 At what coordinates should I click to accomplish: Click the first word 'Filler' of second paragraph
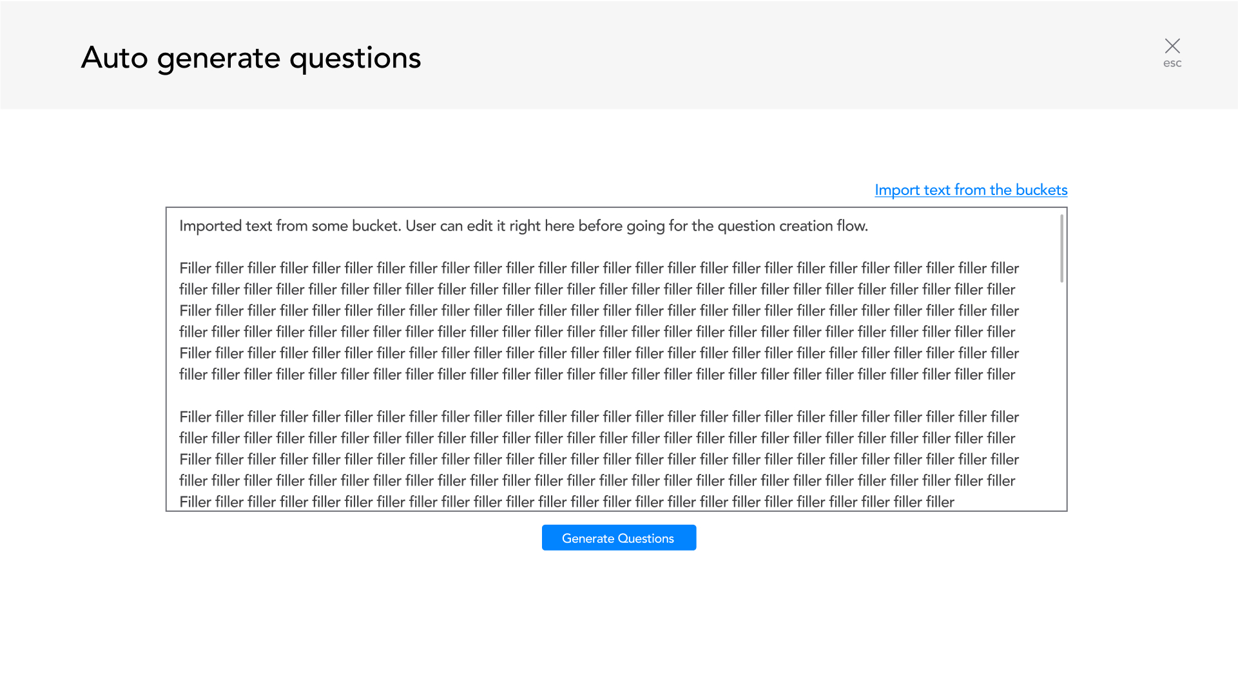click(x=195, y=417)
